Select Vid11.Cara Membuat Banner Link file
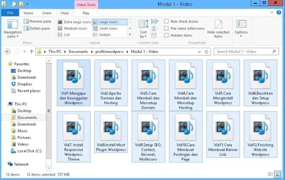Image resolution: width=285 pixels, height=180 pixels. [223, 135]
